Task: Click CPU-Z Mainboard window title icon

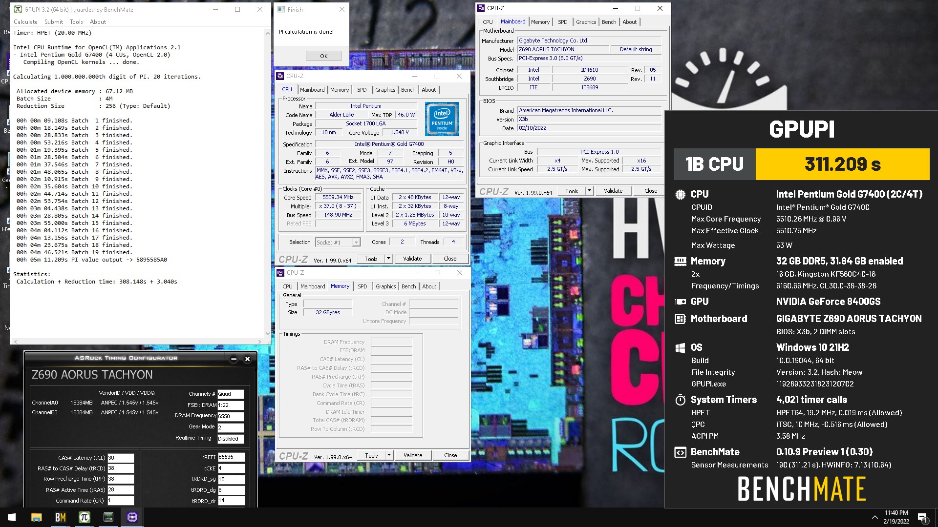Action: tap(481, 8)
